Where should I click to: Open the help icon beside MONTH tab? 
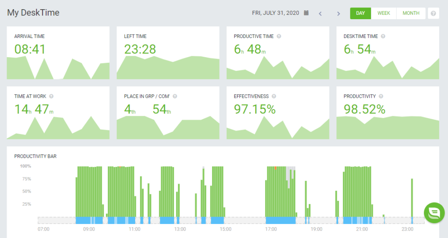tap(434, 14)
